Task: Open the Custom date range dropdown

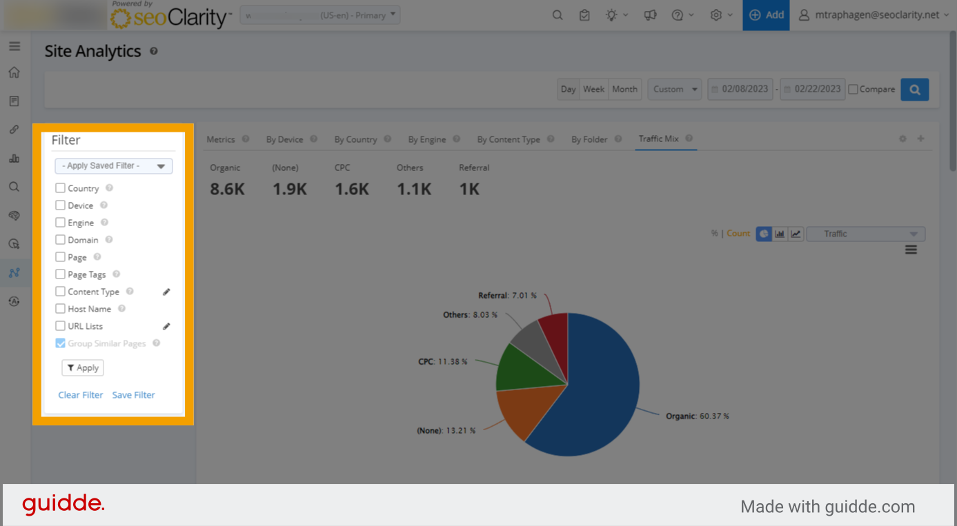Action: click(x=674, y=89)
